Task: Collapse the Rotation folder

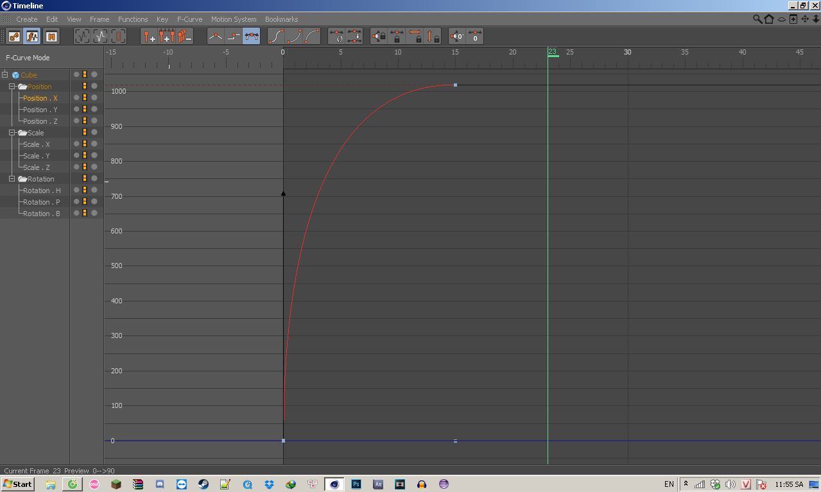Action: (12, 179)
